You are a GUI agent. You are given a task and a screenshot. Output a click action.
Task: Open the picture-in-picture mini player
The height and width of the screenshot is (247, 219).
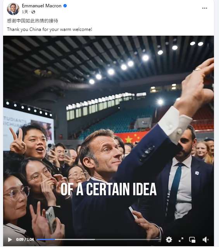pyautogui.click(x=192, y=240)
